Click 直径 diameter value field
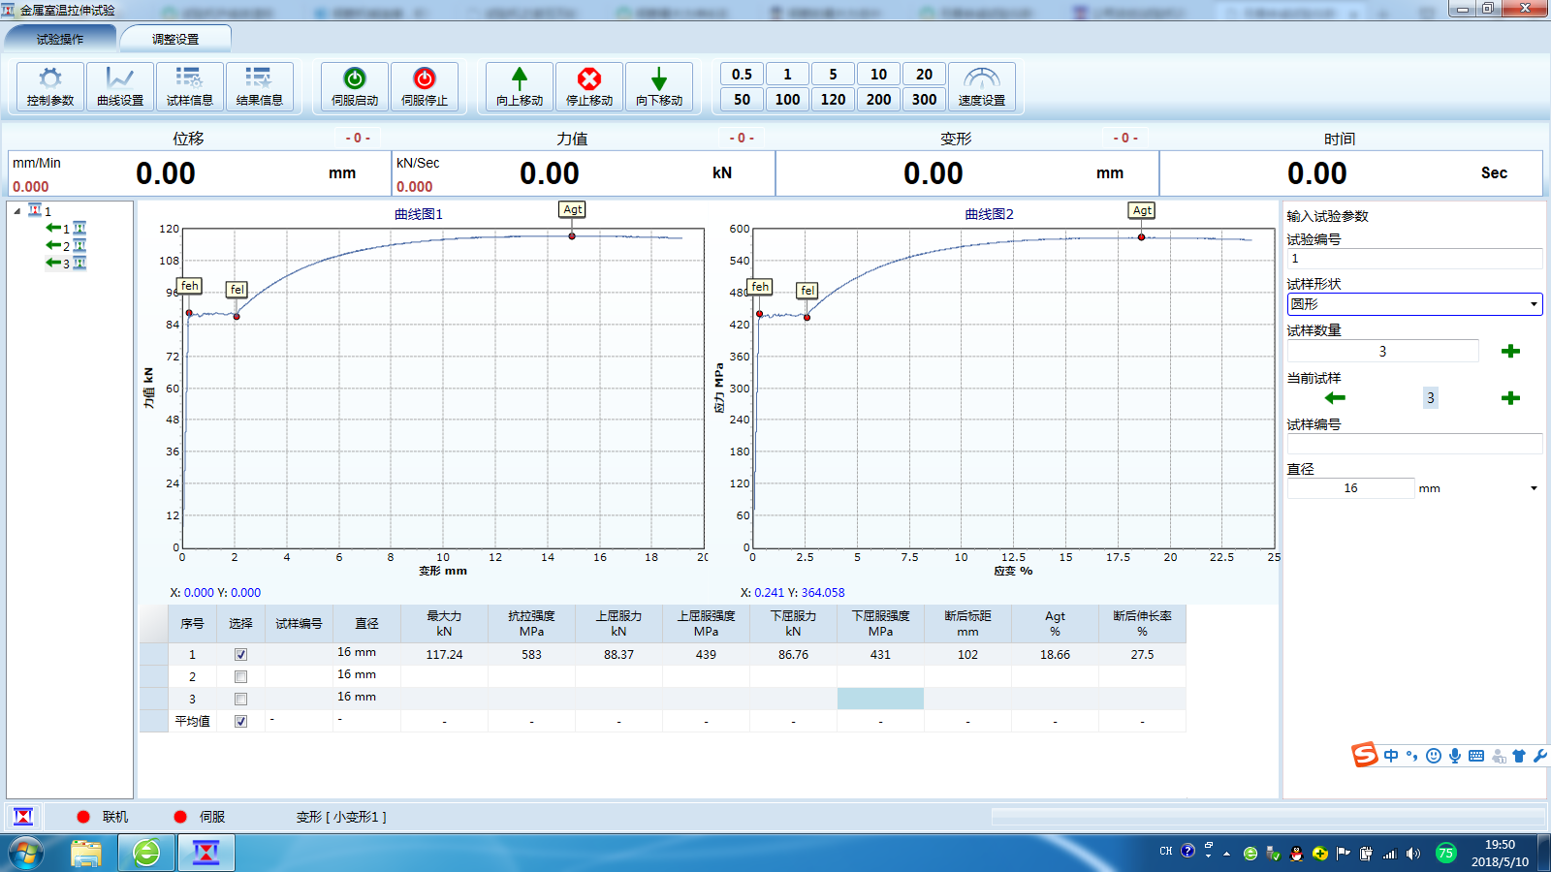 (x=1350, y=488)
